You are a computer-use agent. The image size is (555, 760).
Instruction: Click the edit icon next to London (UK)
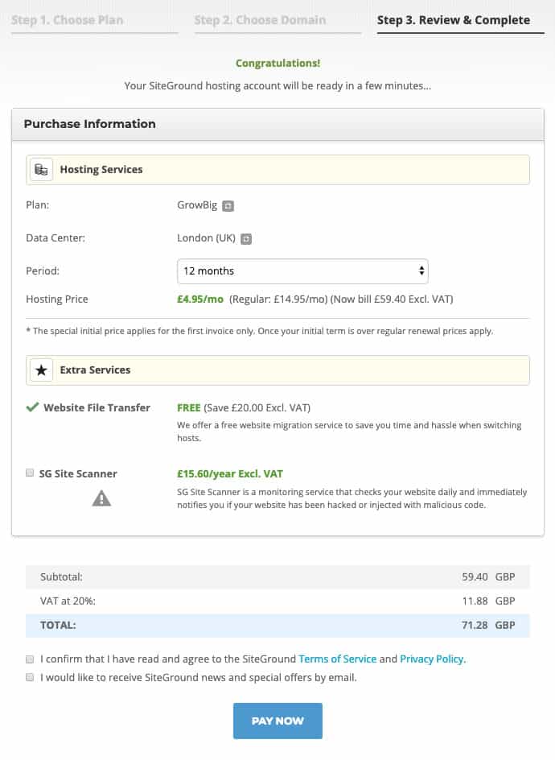[x=246, y=239]
